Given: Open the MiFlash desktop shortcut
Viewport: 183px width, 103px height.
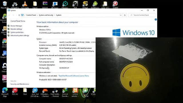Looking at the screenshot, I should [x=85, y=5].
